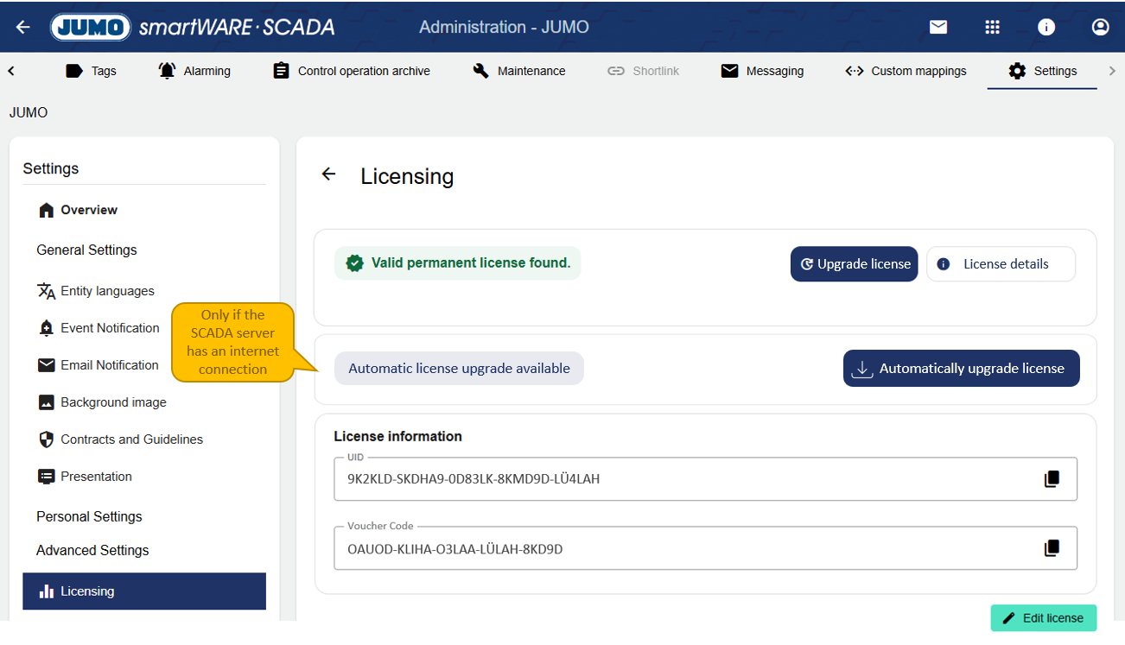
Task: Click the 'Valid permanent license found.' status
Action: tap(458, 263)
